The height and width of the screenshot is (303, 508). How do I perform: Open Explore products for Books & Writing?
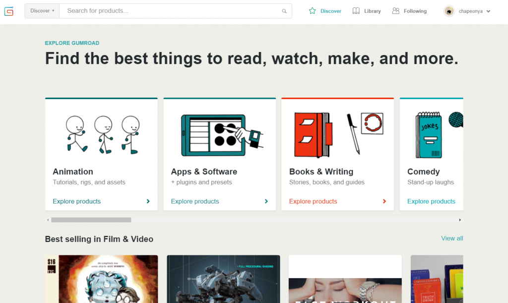(313, 201)
